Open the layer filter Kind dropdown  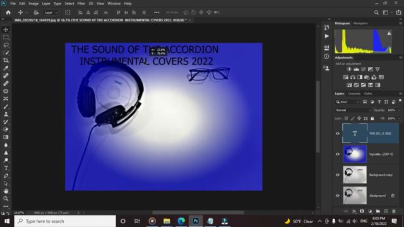coord(347,102)
